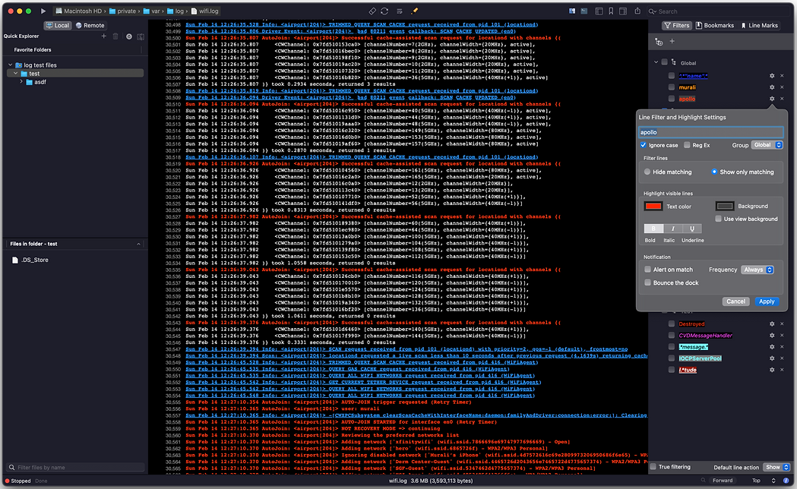797x489 pixels.
Task: Remove the .*tude filter with its X
Action: pyautogui.click(x=782, y=370)
